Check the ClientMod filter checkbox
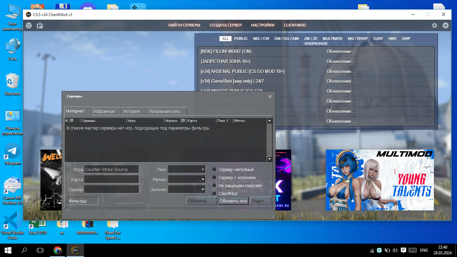 214,194
